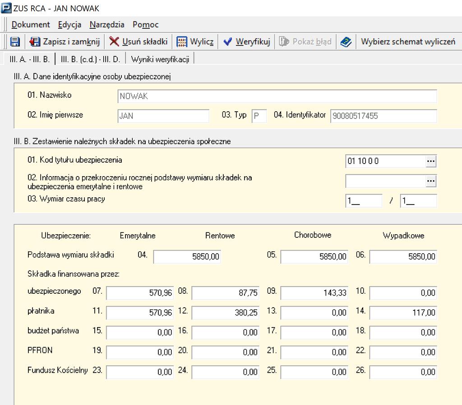Click field 08 ubezpieczonego Rentowe 87,75
Screen dimensions: 462x405
[225, 293]
